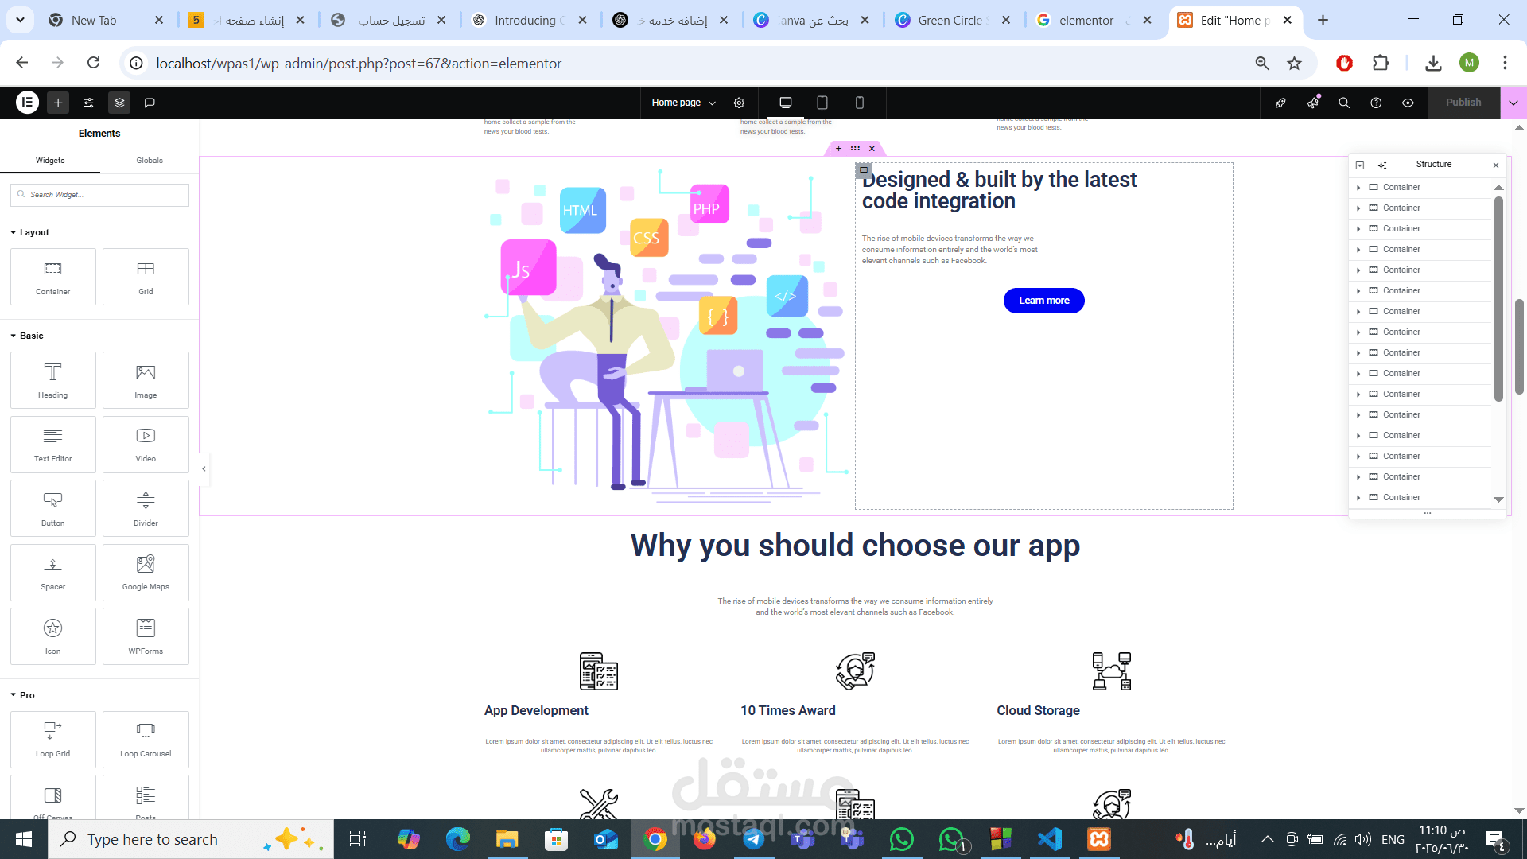Viewport: 1527px width, 859px height.
Task: Switch to tablet responsive view
Action: click(822, 103)
